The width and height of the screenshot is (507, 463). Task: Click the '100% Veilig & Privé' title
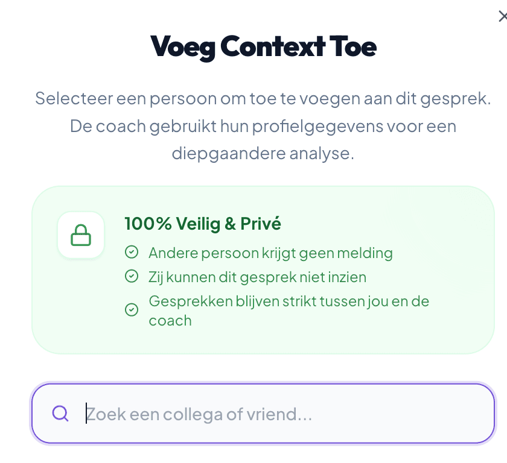tap(203, 224)
